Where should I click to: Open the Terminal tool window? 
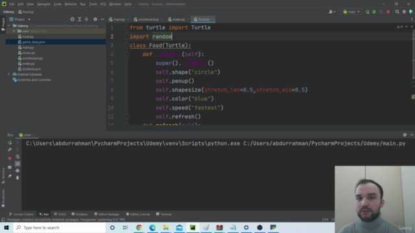tap(164, 214)
